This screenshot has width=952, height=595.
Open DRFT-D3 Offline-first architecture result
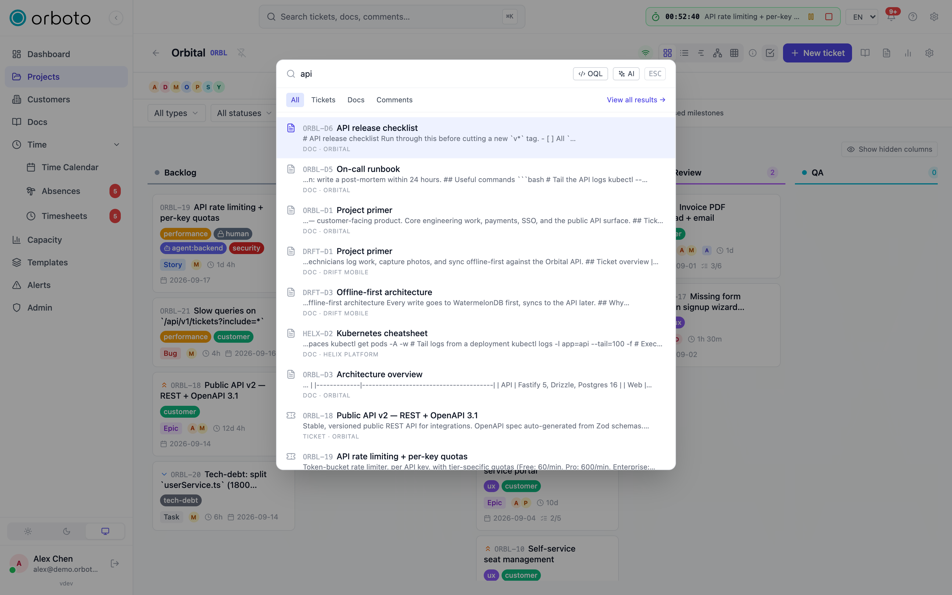click(x=476, y=302)
